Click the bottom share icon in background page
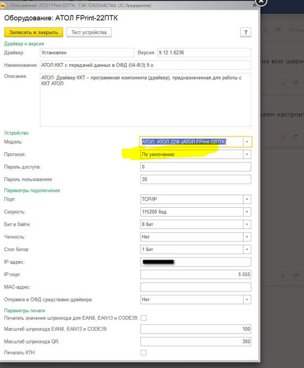The height and width of the screenshot is (368, 304). pos(296,276)
